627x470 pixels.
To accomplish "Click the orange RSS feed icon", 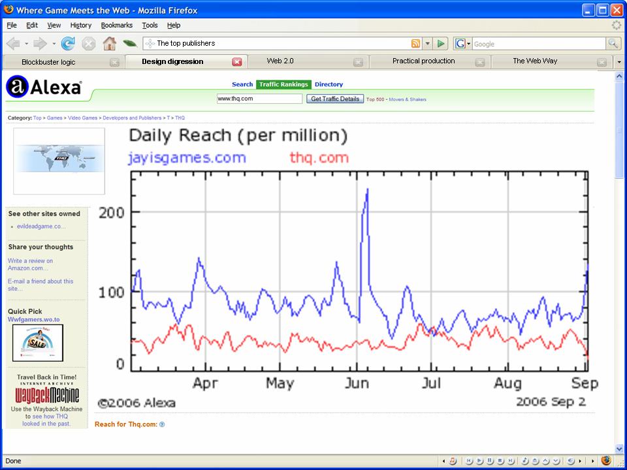I will click(415, 43).
